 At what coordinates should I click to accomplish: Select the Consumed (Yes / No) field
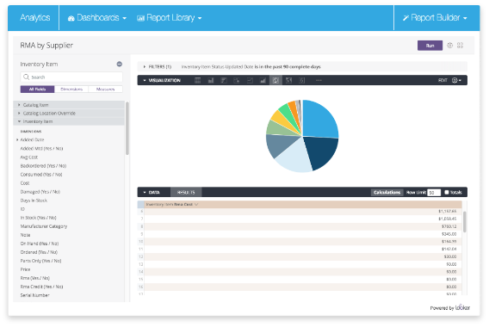click(x=41, y=175)
